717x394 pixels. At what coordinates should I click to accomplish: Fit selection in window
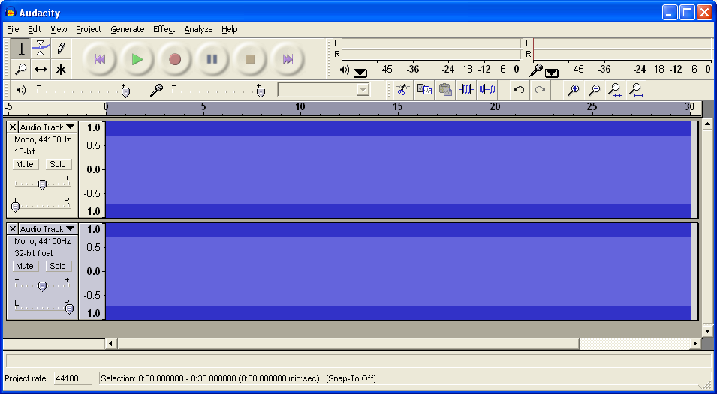(x=615, y=90)
